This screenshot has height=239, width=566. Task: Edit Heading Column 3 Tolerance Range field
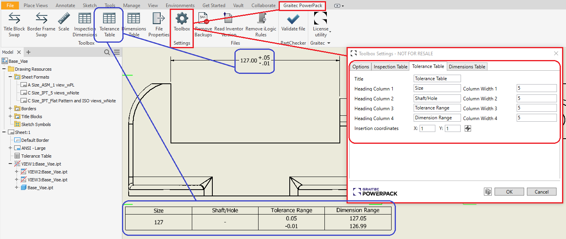point(437,108)
